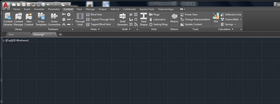Open the Deflection Line calculation
Screen dimensions: 280x104
[231, 15]
